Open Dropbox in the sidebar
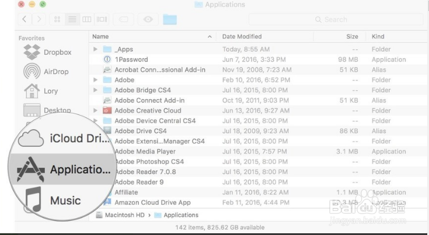Screen dimensions: 429x235 48,52
